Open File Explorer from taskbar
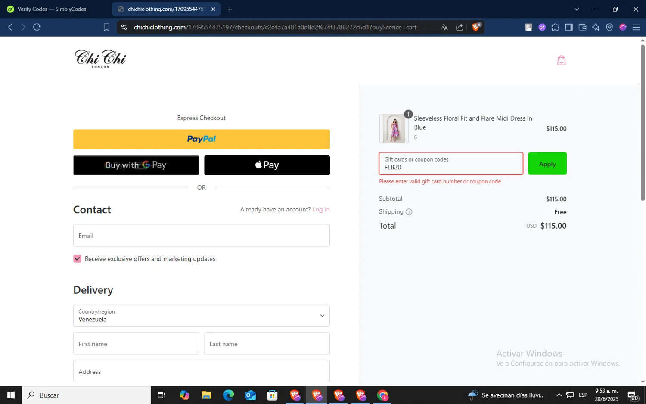This screenshot has height=404, width=646. [x=206, y=395]
